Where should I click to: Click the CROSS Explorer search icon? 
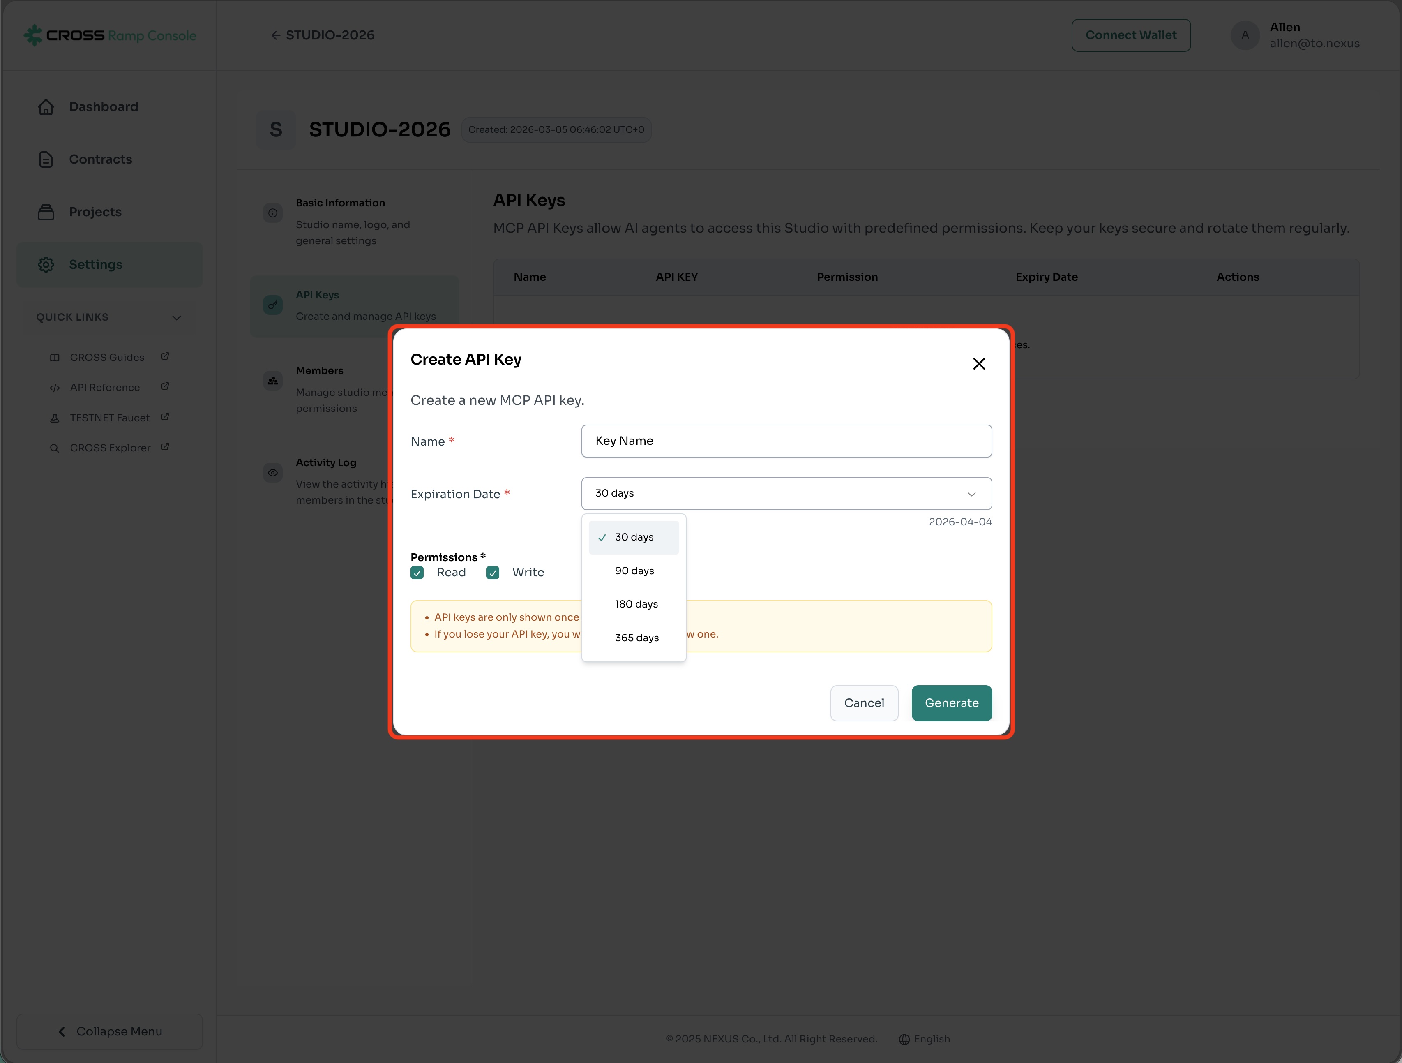pos(55,448)
